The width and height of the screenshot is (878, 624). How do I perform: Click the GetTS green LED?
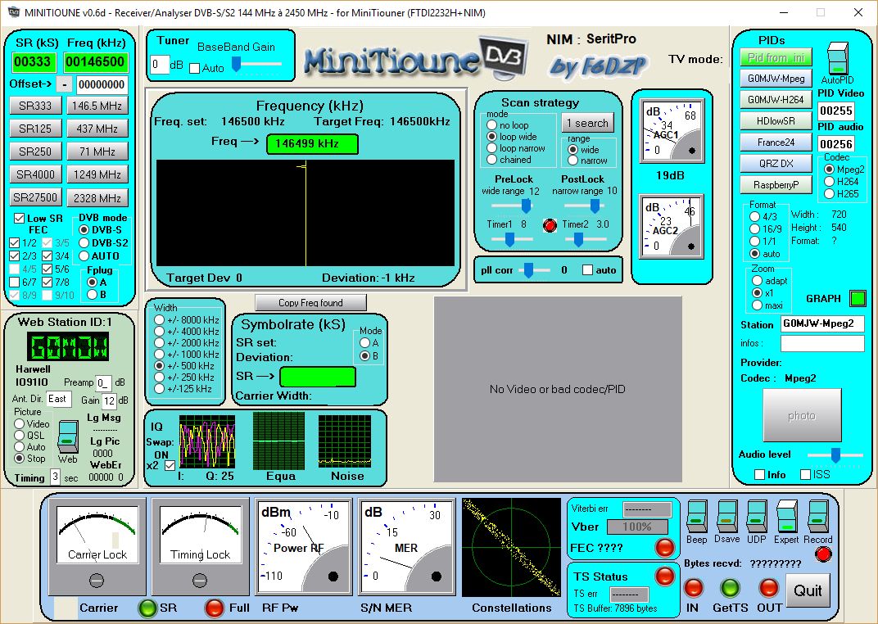tap(730, 588)
